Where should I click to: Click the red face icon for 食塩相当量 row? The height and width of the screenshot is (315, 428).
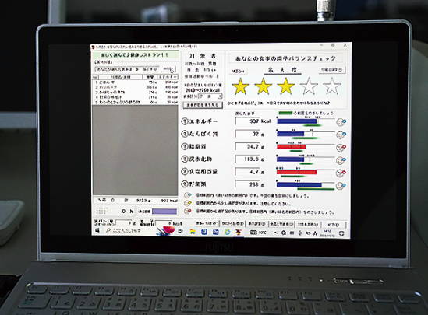[x=341, y=173]
